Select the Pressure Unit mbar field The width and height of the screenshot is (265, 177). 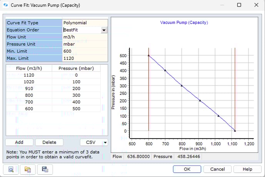click(x=85, y=44)
